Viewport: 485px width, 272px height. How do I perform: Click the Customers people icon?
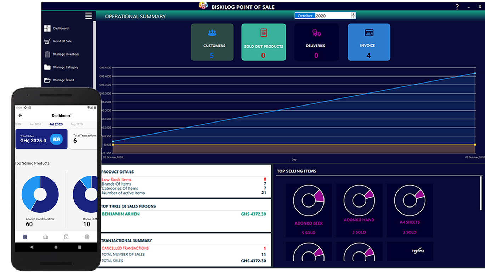click(212, 33)
